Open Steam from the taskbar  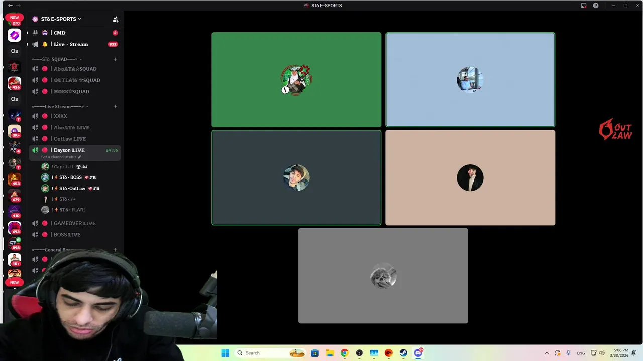click(x=403, y=353)
